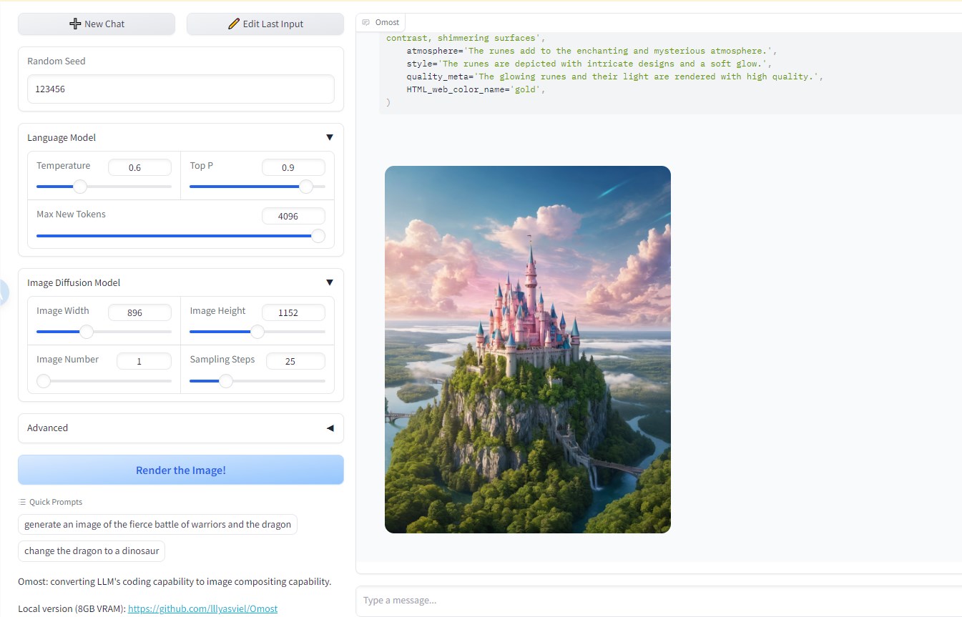Screen dimensions: 962x617
Task: Click the Temperature slider handle
Action: tap(80, 187)
